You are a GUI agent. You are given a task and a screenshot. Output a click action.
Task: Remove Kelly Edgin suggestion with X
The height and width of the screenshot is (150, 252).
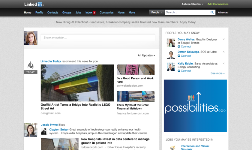(x=223, y=64)
